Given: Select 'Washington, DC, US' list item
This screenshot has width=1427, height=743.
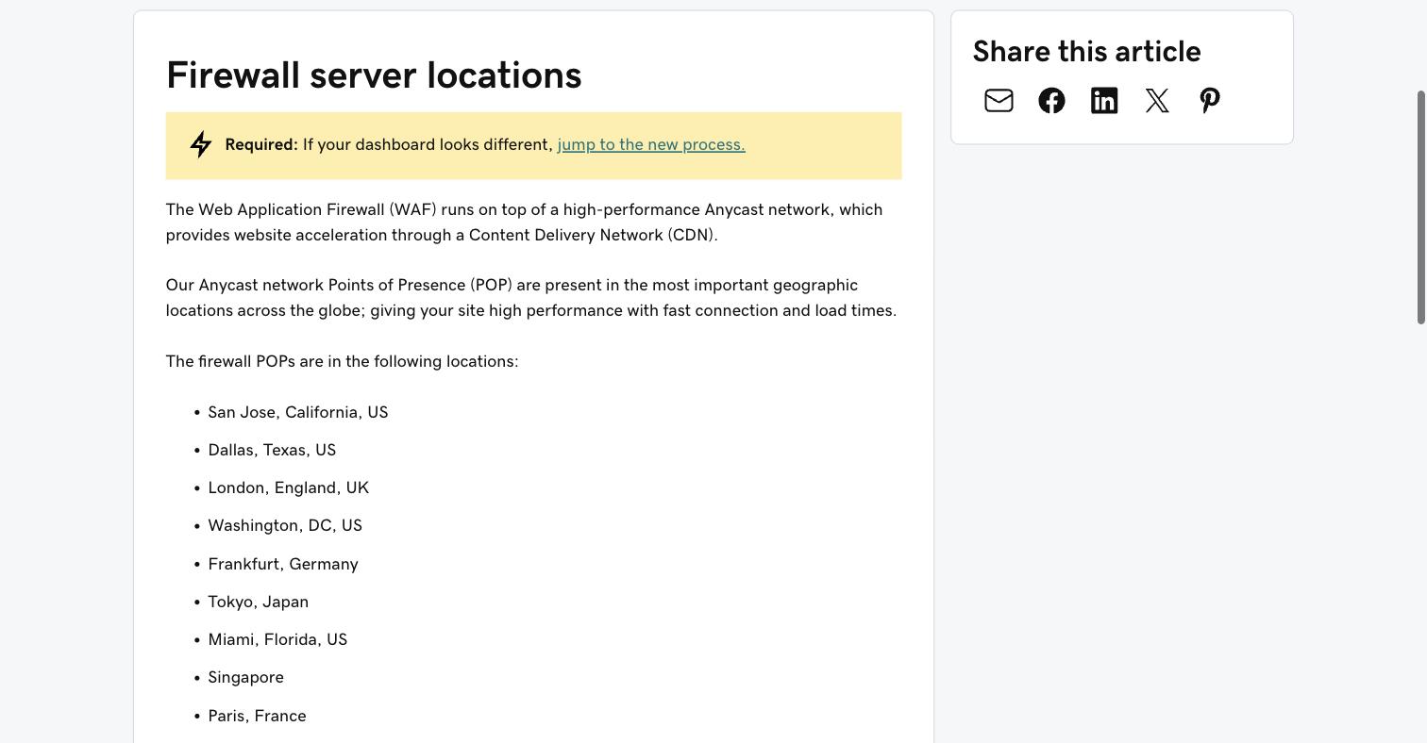Looking at the screenshot, I should point(285,525).
